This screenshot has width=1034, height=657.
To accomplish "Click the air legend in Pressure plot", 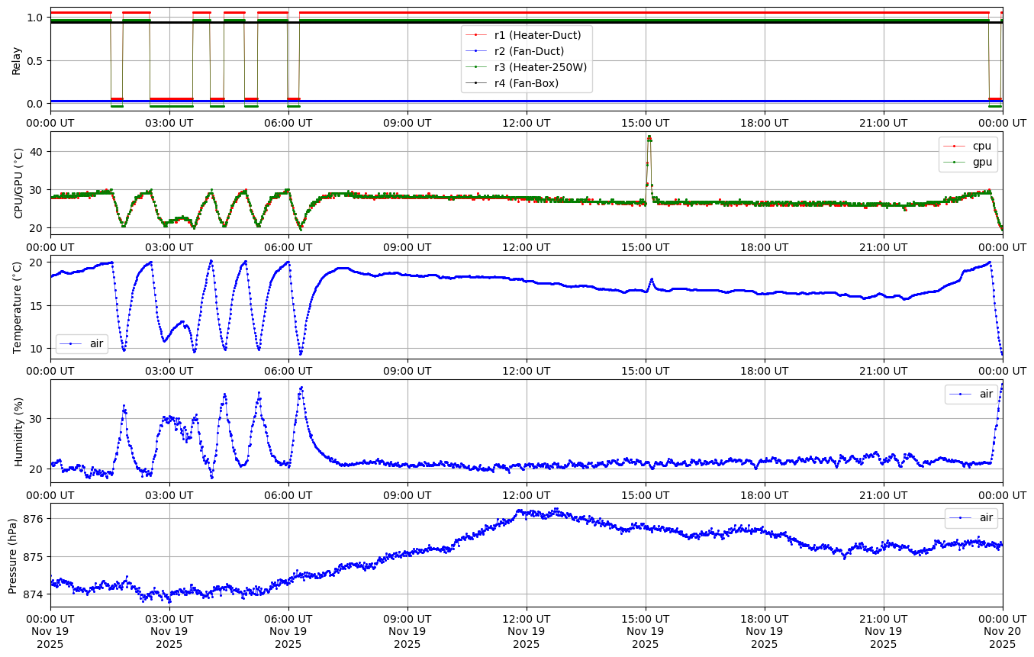I will (971, 517).
